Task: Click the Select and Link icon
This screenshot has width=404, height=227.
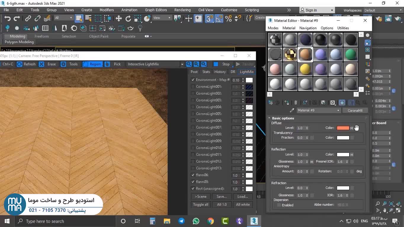Action: click(x=28, y=19)
